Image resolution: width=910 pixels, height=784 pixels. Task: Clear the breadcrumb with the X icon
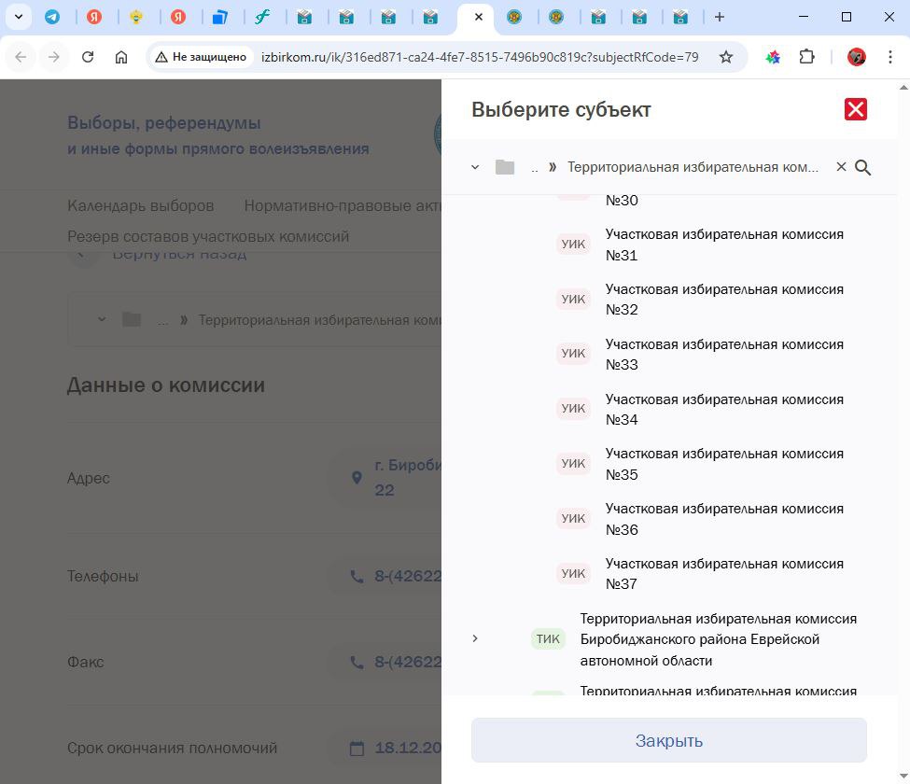pos(841,167)
